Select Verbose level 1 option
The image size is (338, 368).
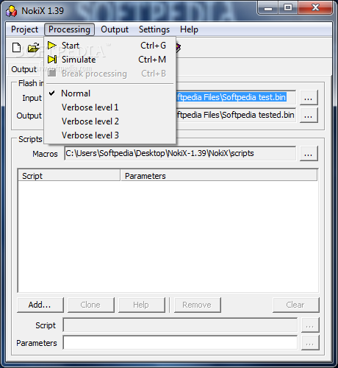(110, 107)
